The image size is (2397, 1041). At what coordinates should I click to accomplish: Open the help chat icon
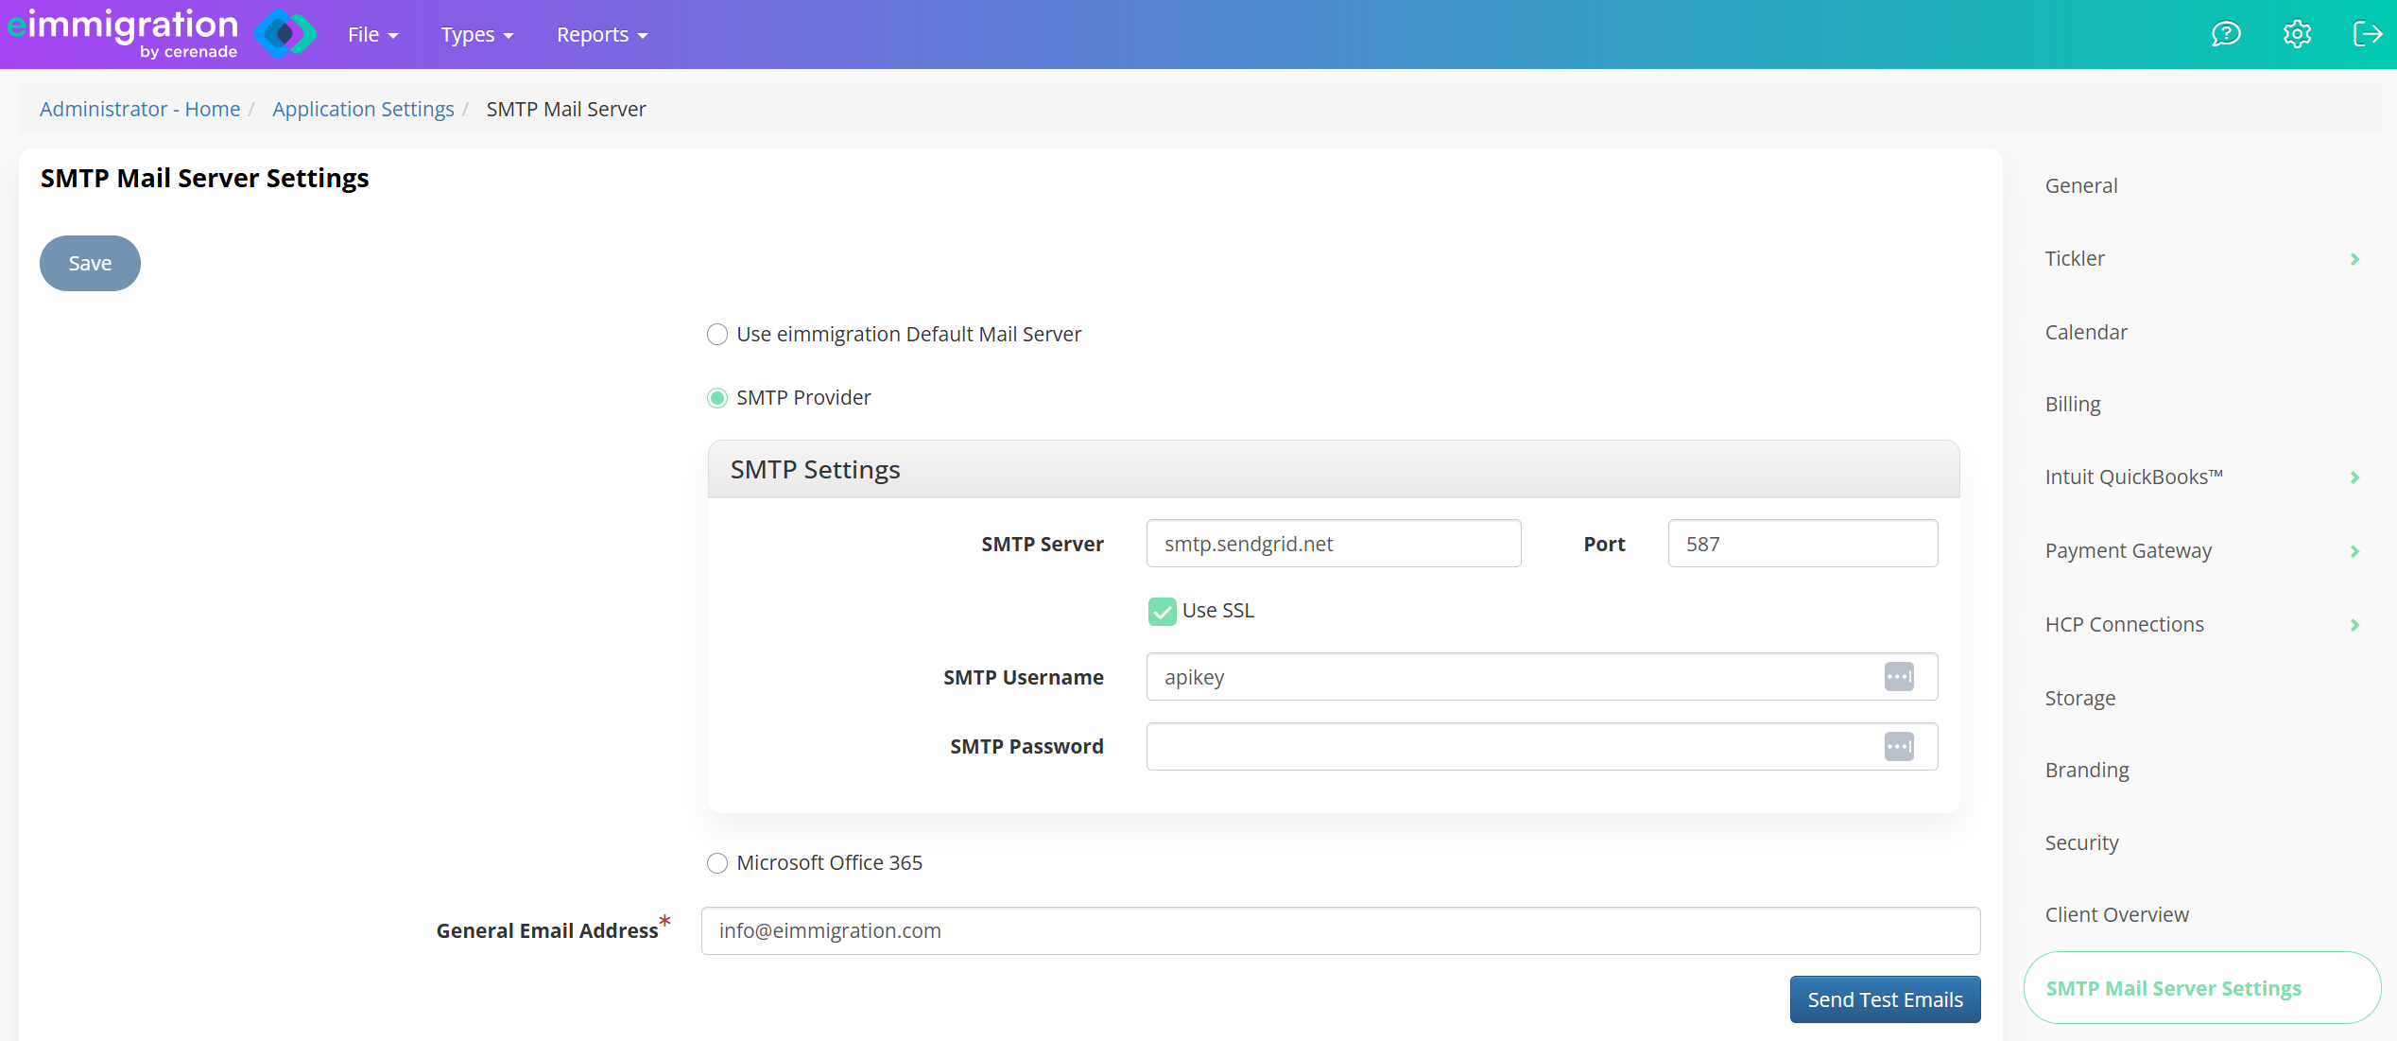tap(2226, 34)
